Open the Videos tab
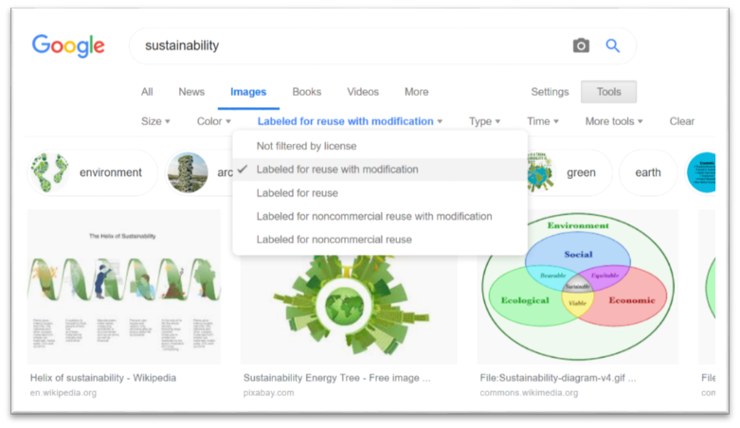Screen dimensions: 740x428 [x=363, y=92]
